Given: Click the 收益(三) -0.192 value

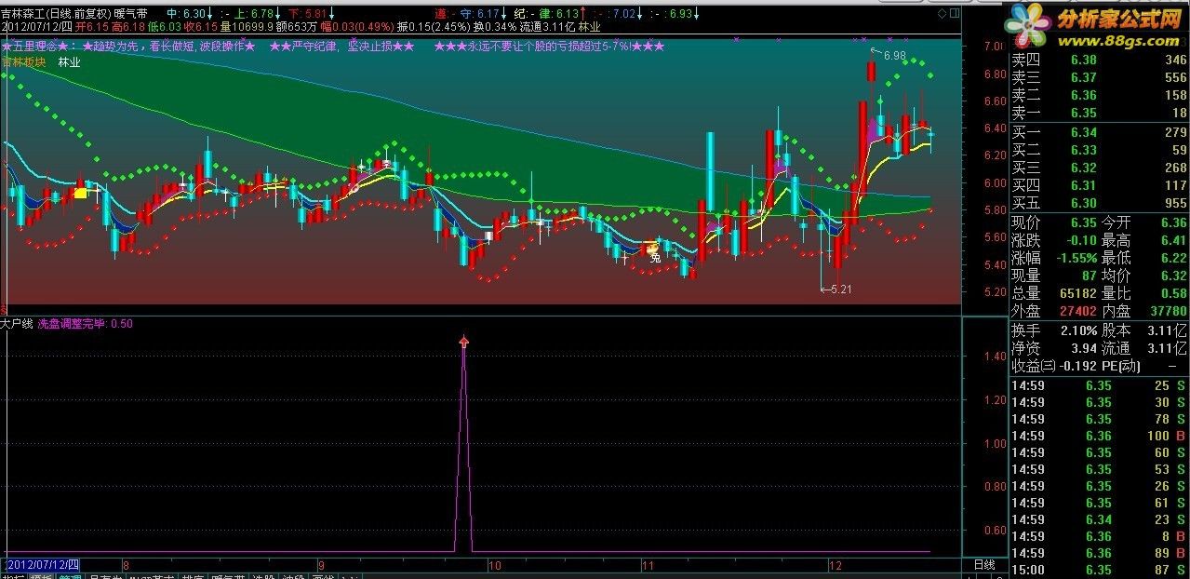Looking at the screenshot, I should pos(1076,366).
